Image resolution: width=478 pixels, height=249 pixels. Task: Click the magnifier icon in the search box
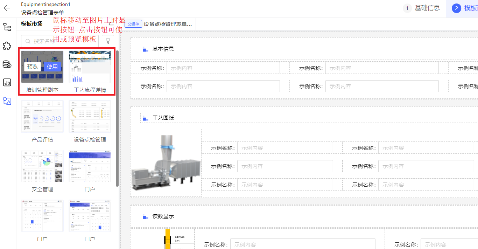[x=28, y=41]
